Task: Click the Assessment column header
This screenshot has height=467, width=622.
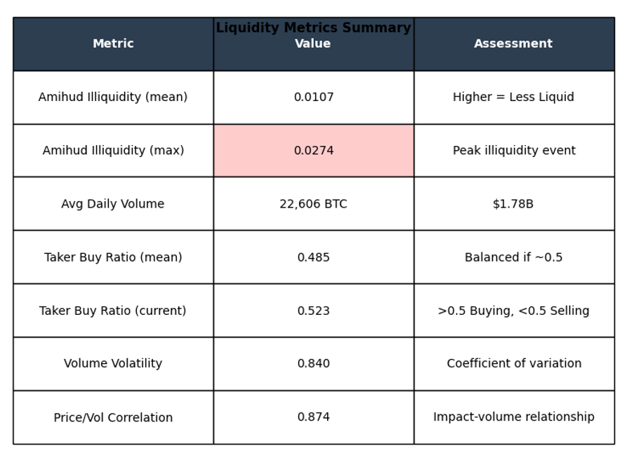Action: pos(513,44)
